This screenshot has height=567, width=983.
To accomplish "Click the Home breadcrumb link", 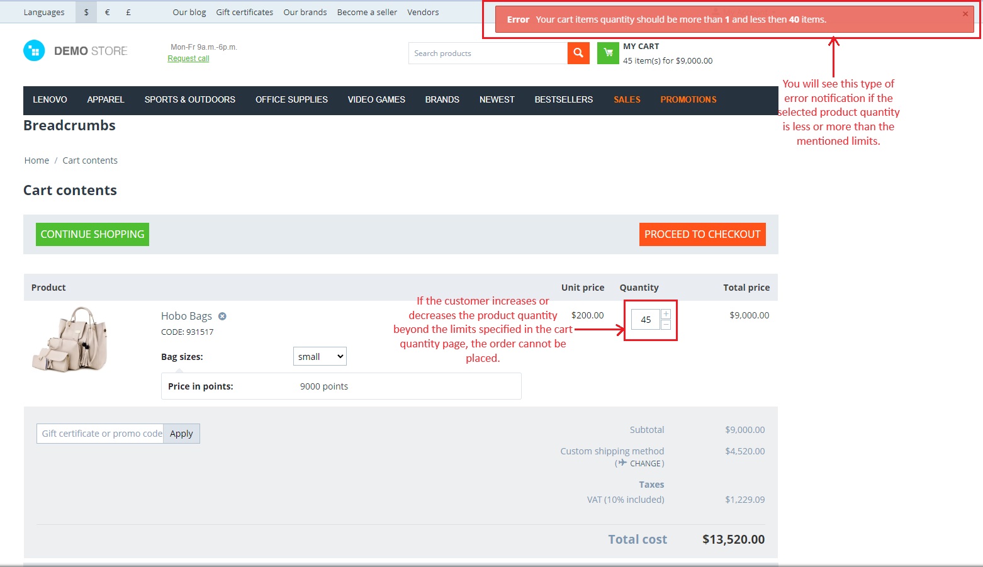I will [x=37, y=160].
